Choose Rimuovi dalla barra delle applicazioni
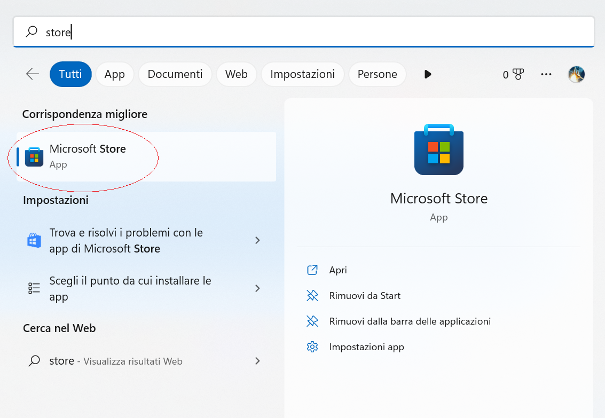The width and height of the screenshot is (605, 418). tap(410, 321)
